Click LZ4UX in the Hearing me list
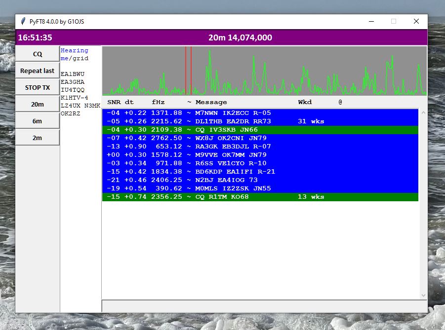Image resolution: width=445 pixels, height=330 pixels. pos(71,106)
